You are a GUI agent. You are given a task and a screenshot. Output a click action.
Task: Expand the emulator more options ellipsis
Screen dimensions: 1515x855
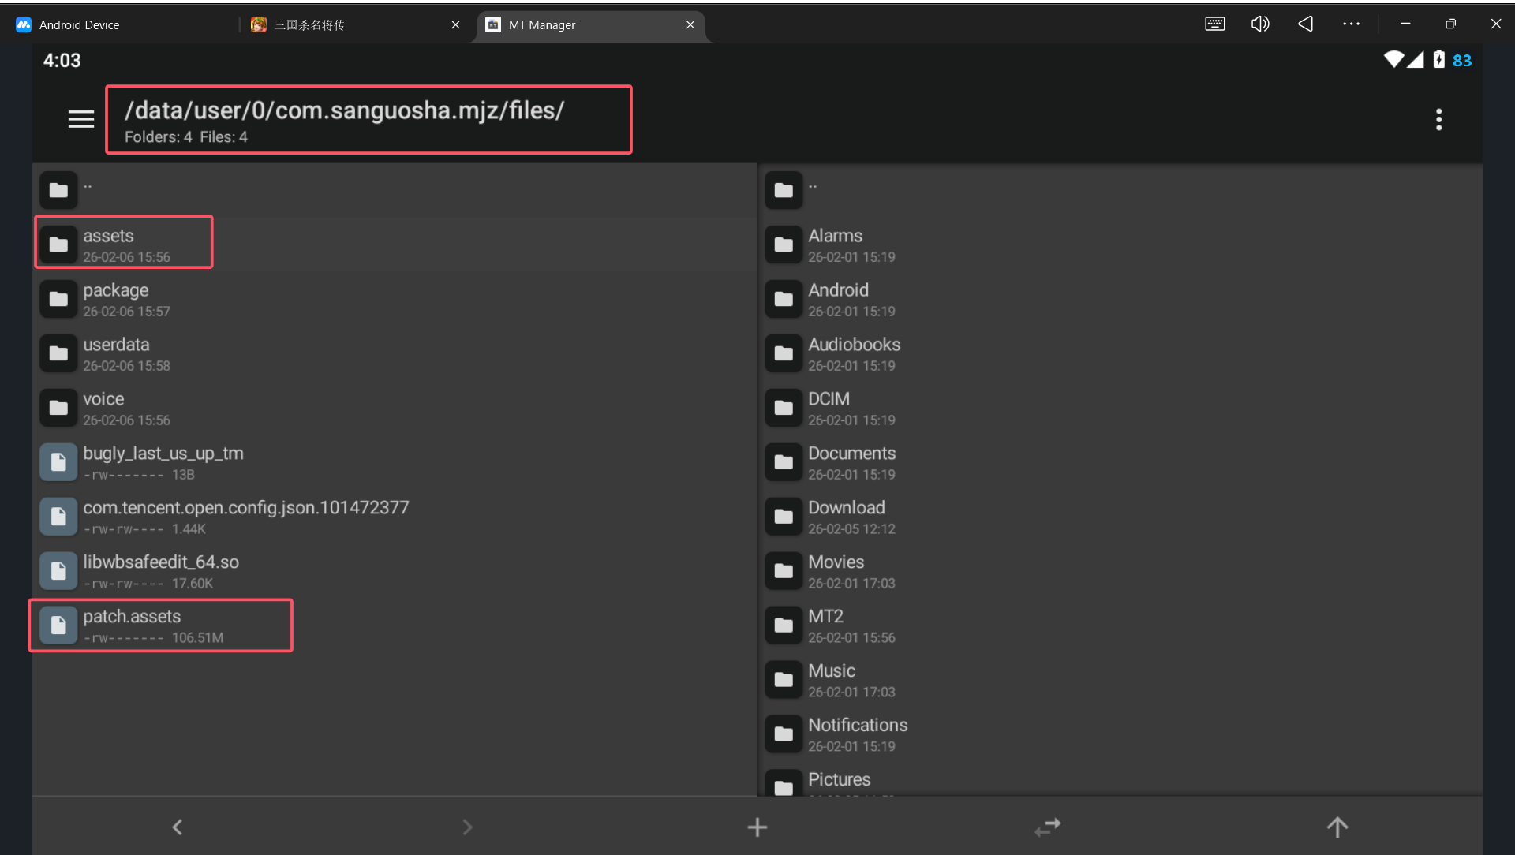[x=1351, y=24]
